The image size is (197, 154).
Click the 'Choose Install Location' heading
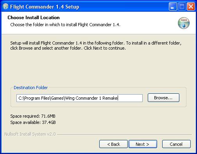click(x=34, y=18)
